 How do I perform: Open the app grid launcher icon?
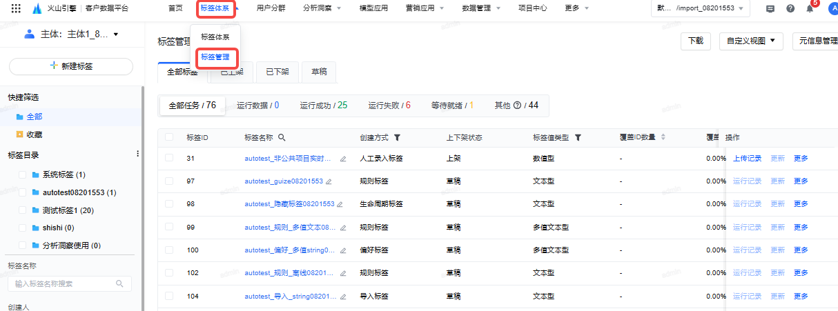pos(15,8)
